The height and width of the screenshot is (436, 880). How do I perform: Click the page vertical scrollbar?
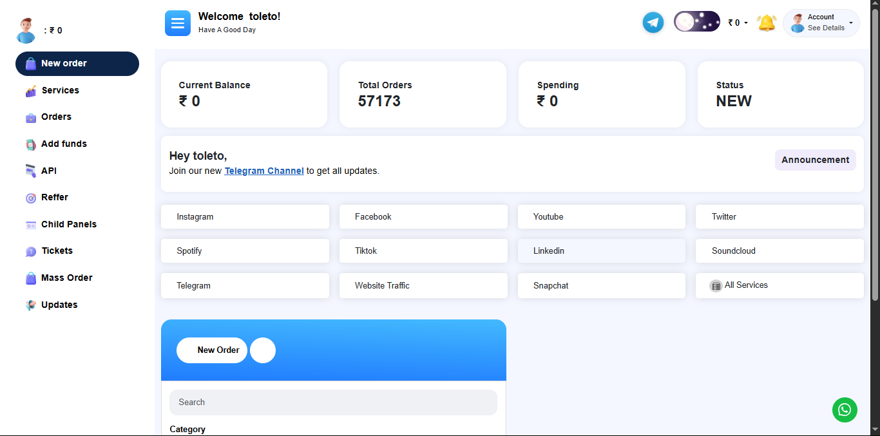coord(875,155)
